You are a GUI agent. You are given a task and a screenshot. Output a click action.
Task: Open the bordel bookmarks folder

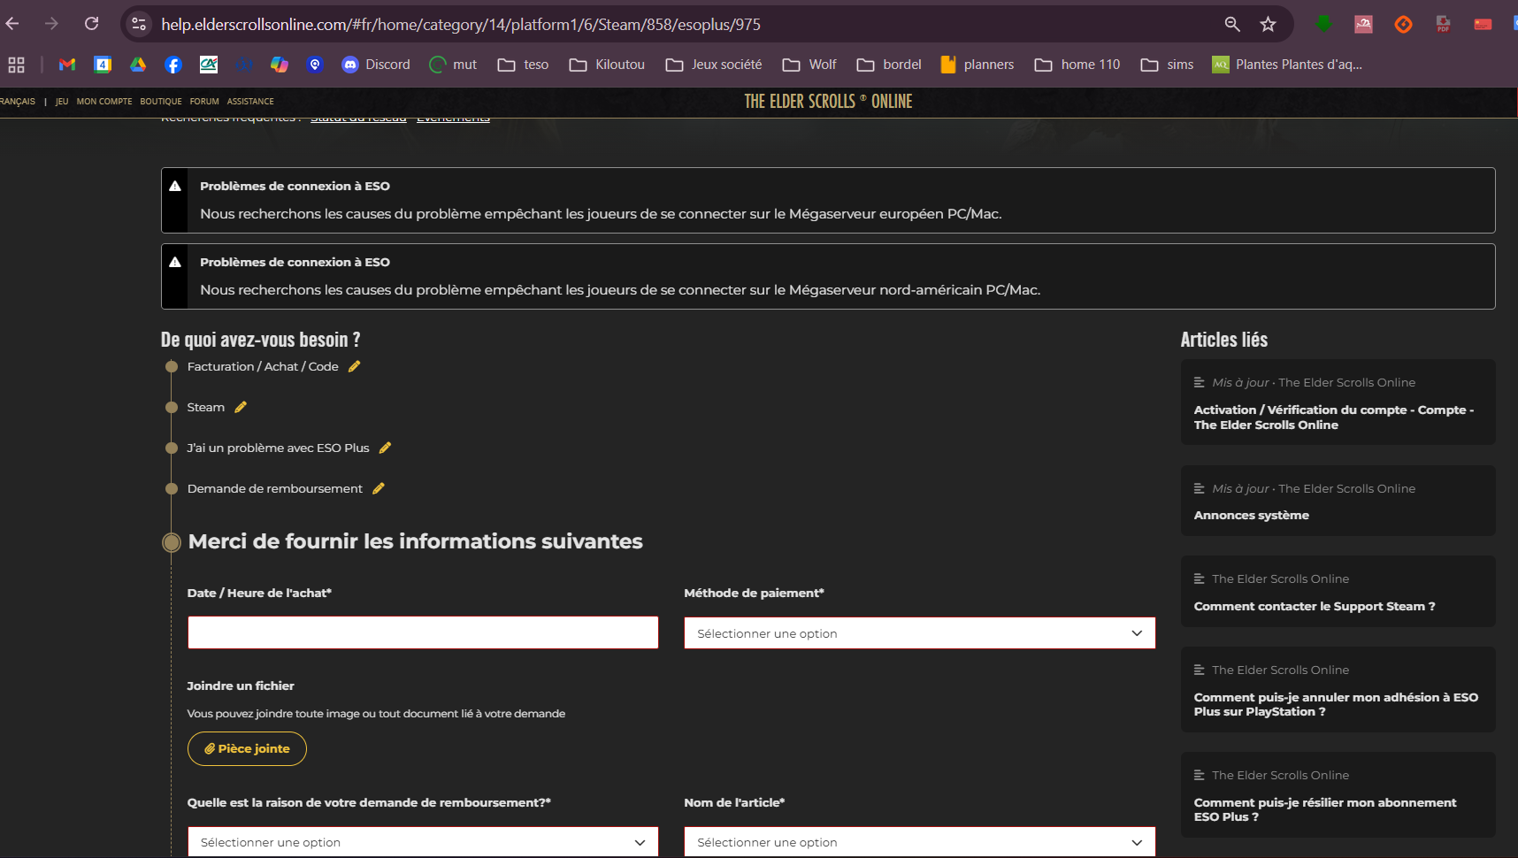click(889, 65)
